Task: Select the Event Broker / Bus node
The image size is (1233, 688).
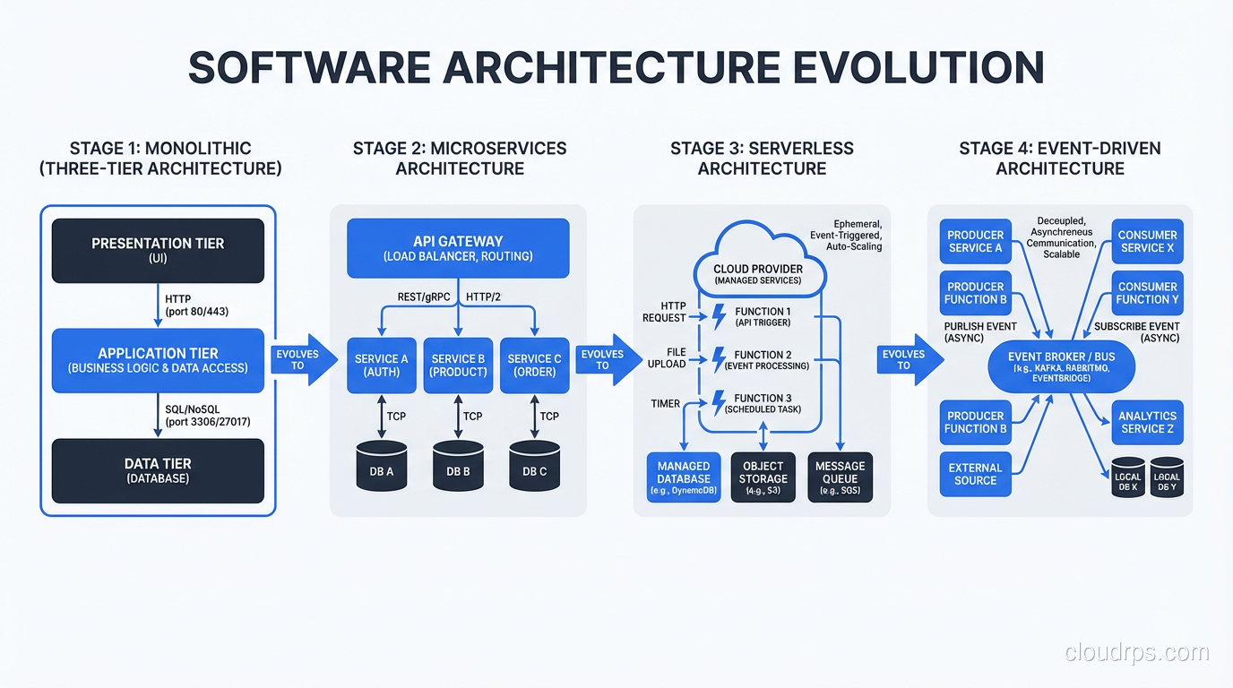Action: click(x=1061, y=366)
